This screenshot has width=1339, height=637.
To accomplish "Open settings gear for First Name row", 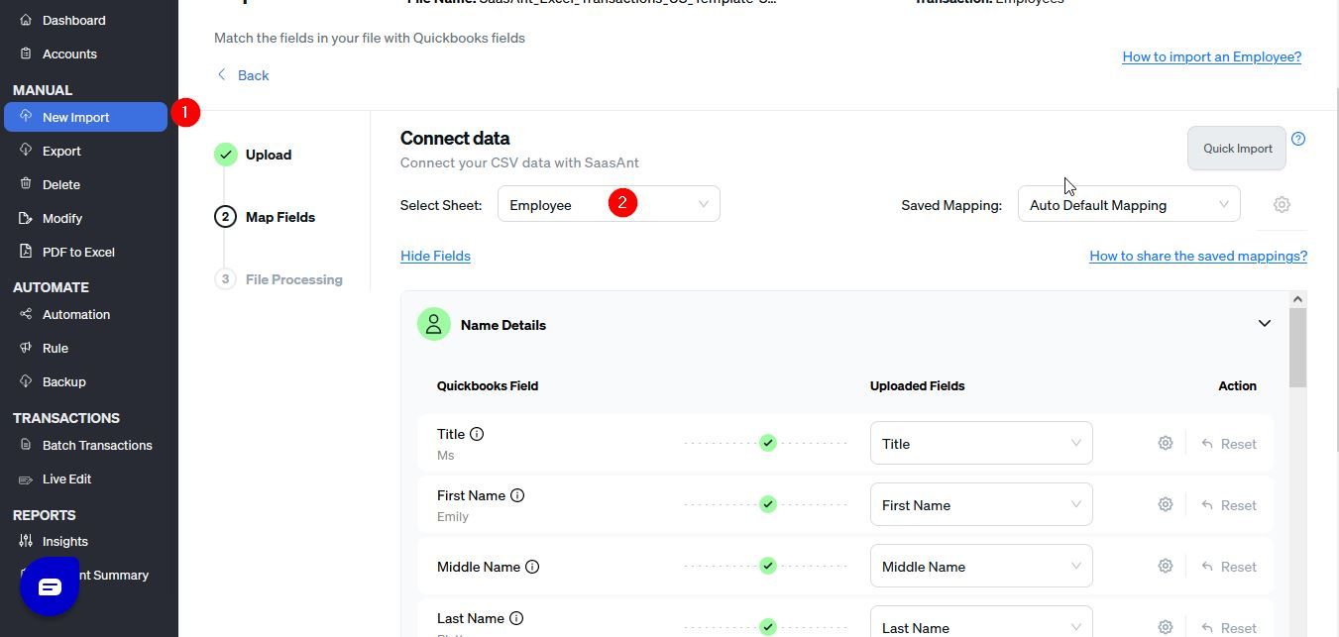I will 1166,504.
